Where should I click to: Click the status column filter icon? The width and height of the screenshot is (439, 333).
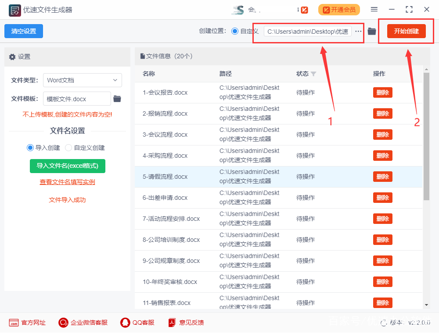313,74
